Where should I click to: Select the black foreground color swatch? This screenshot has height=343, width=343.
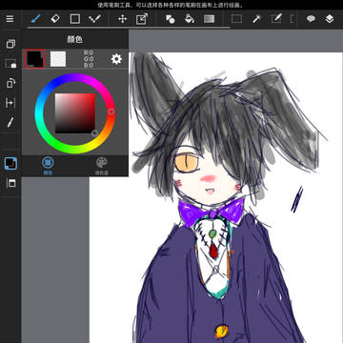tap(34, 59)
